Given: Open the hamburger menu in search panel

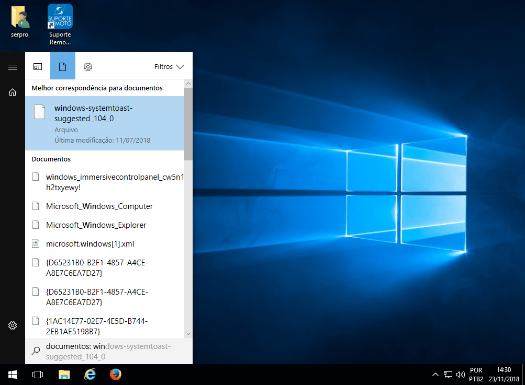Looking at the screenshot, I should pos(13,67).
